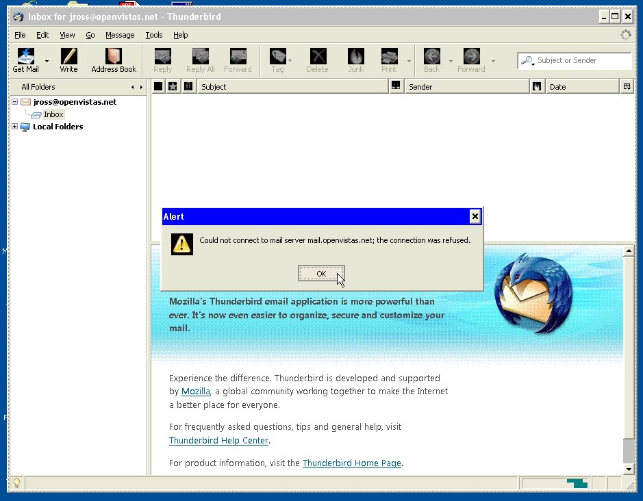Click the lightbulb icon in the status bar

coord(17,483)
